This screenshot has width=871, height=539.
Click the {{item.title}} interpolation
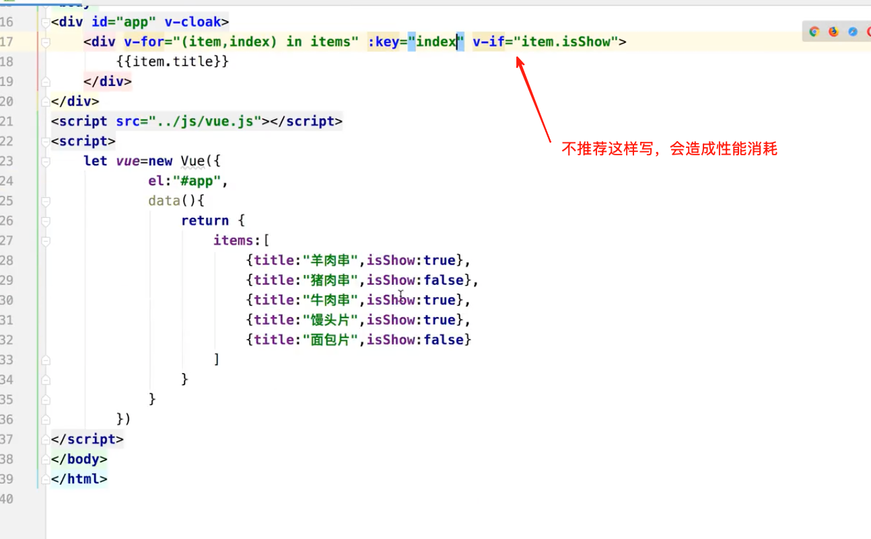point(172,62)
